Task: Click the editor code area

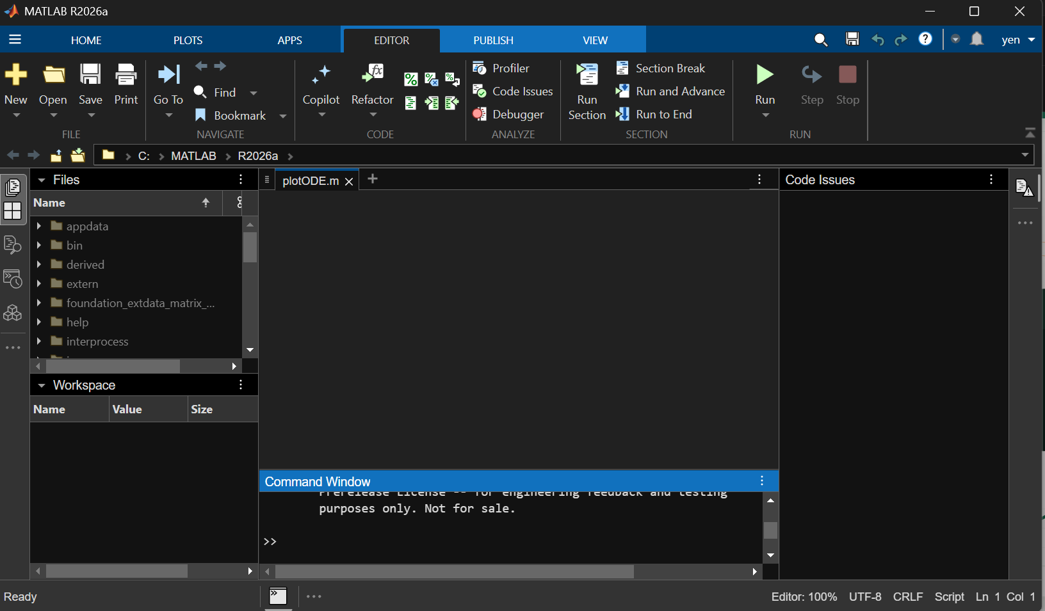Action: click(519, 329)
